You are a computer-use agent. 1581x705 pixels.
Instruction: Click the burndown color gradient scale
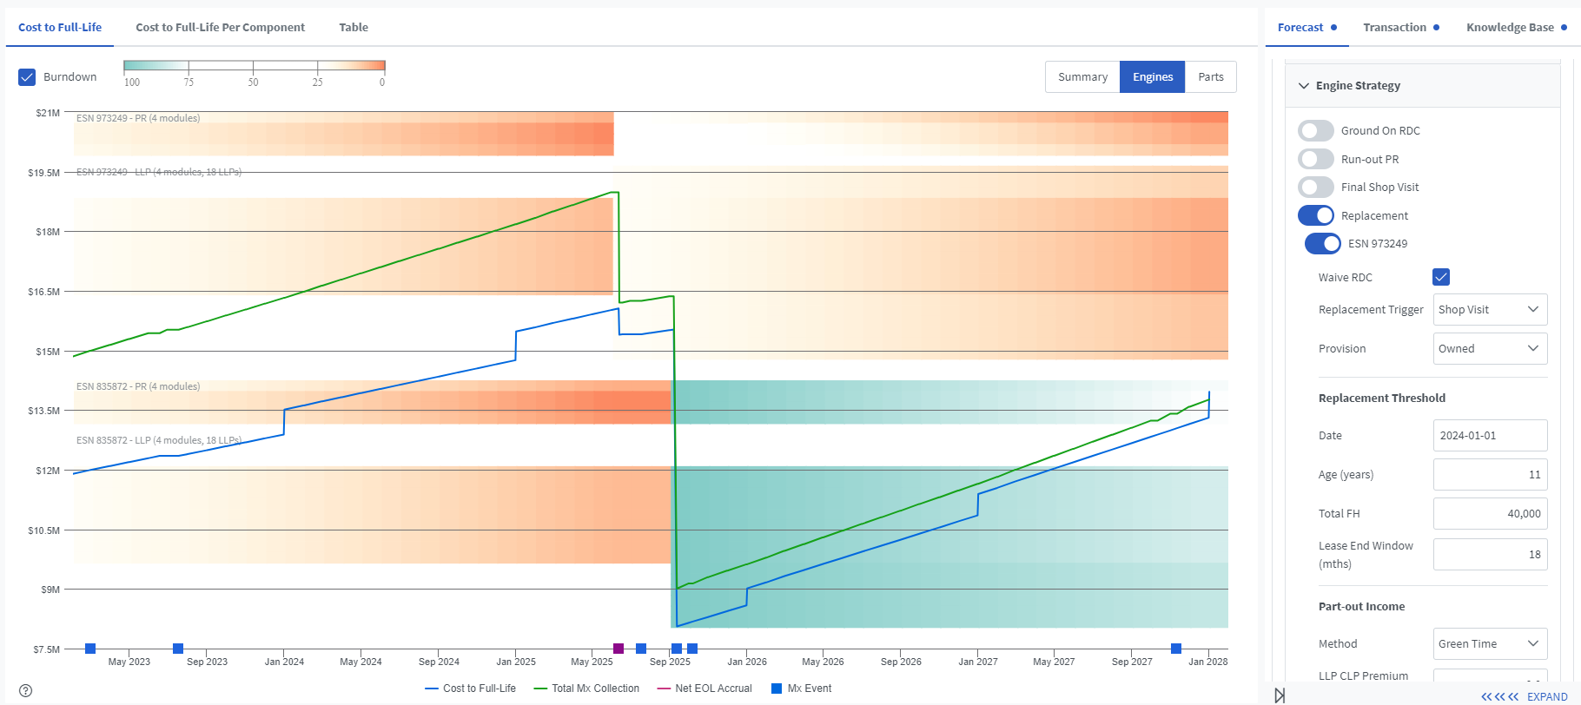[255, 66]
